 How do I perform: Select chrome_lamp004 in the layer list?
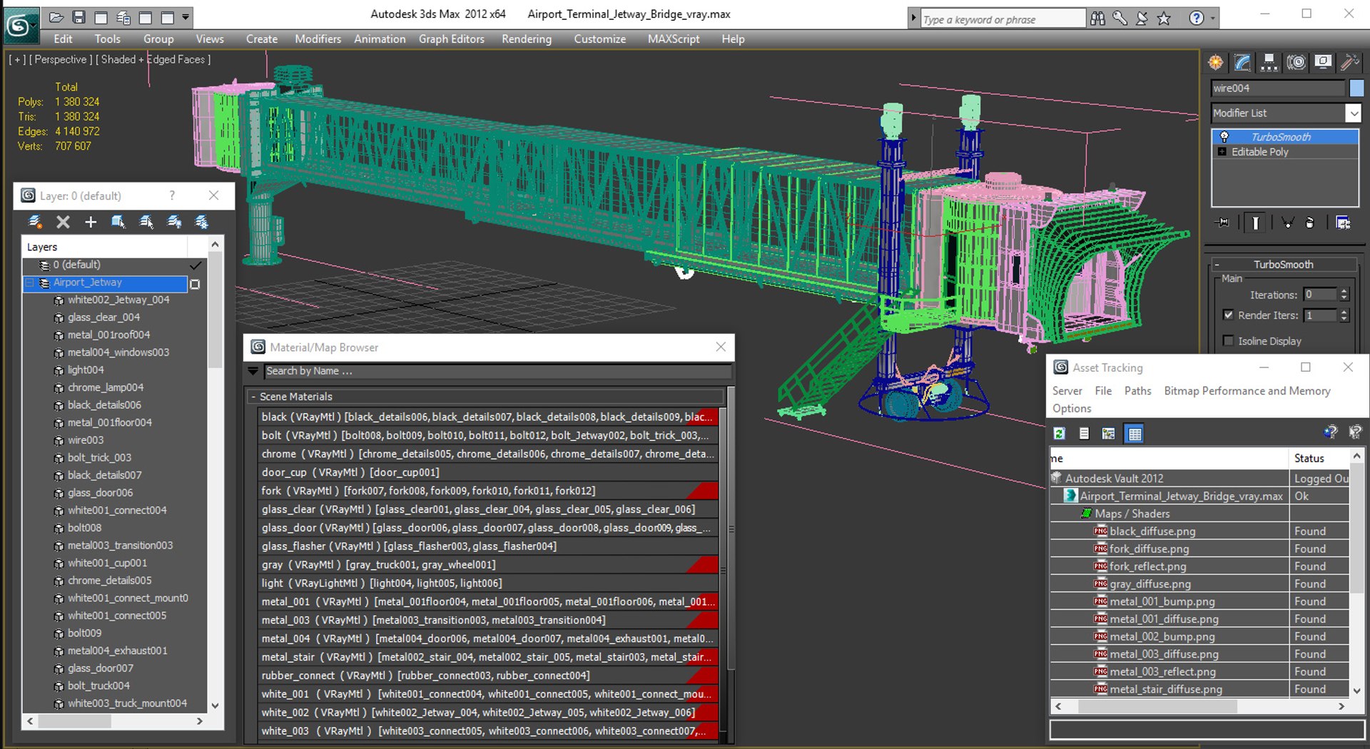[106, 387]
